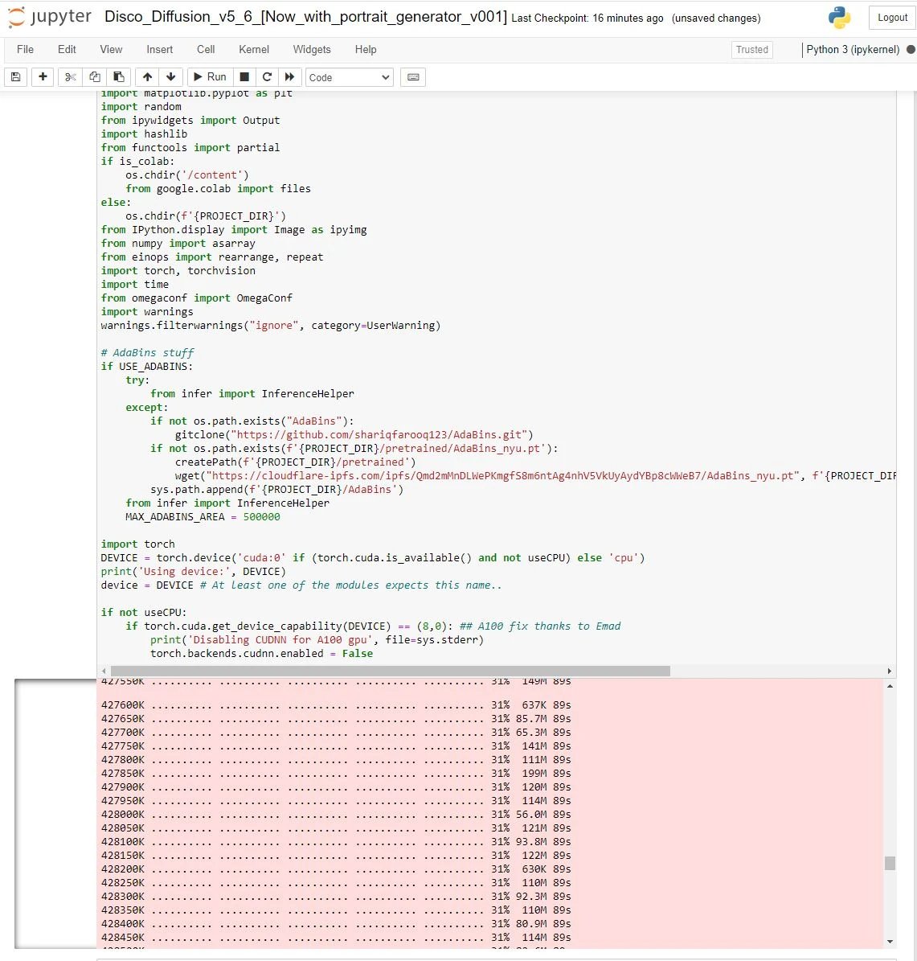Screen dimensions: 917x961
Task: Paste cells below icon
Action: tap(118, 76)
